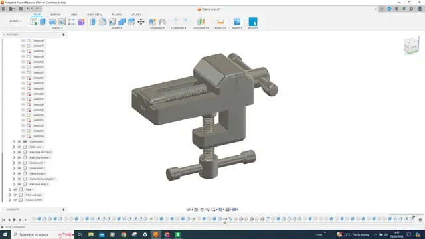Open the CONFIGURE dropdown label
Image resolution: width=425 pixels, height=239 pixels.
pyautogui.click(x=179, y=28)
